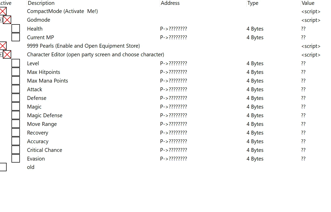Tick the Evasion entry checkbox
Image resolution: width=331 pixels, height=212 pixels.
coord(16,158)
